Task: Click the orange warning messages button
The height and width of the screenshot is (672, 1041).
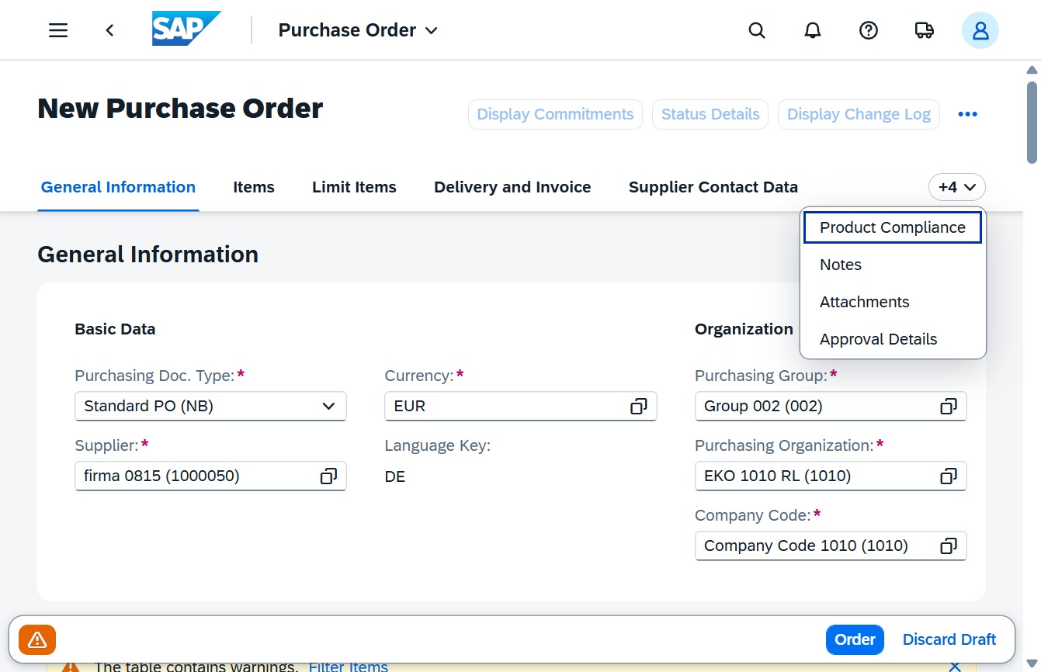Action: pyautogui.click(x=37, y=639)
